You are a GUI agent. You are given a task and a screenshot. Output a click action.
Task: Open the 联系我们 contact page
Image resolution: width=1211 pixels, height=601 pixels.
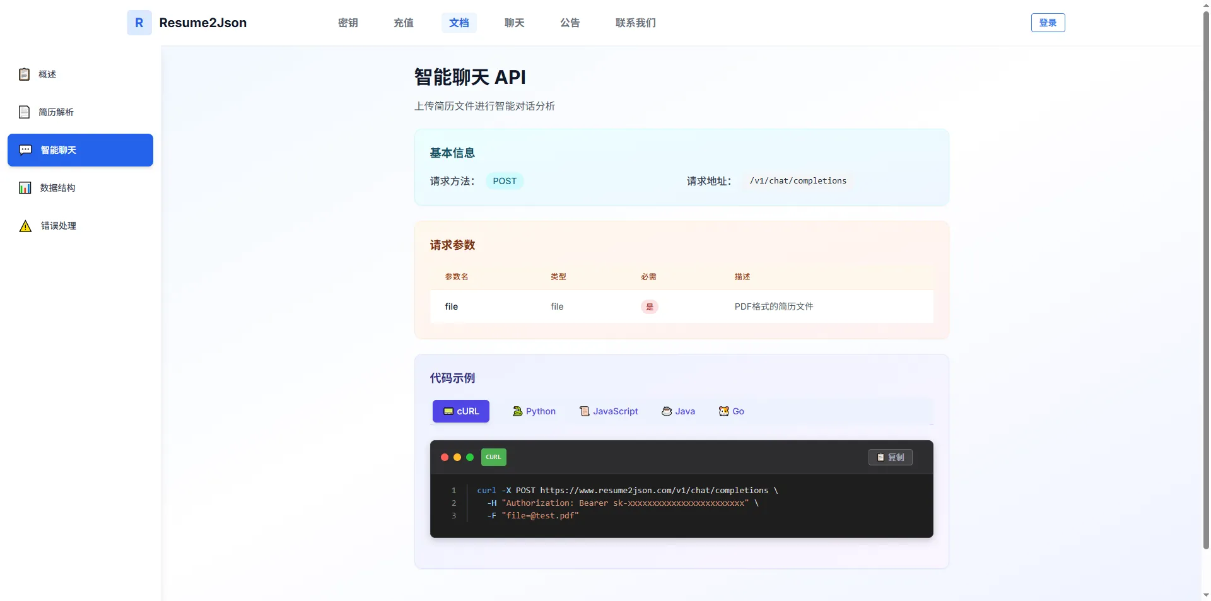635,23
